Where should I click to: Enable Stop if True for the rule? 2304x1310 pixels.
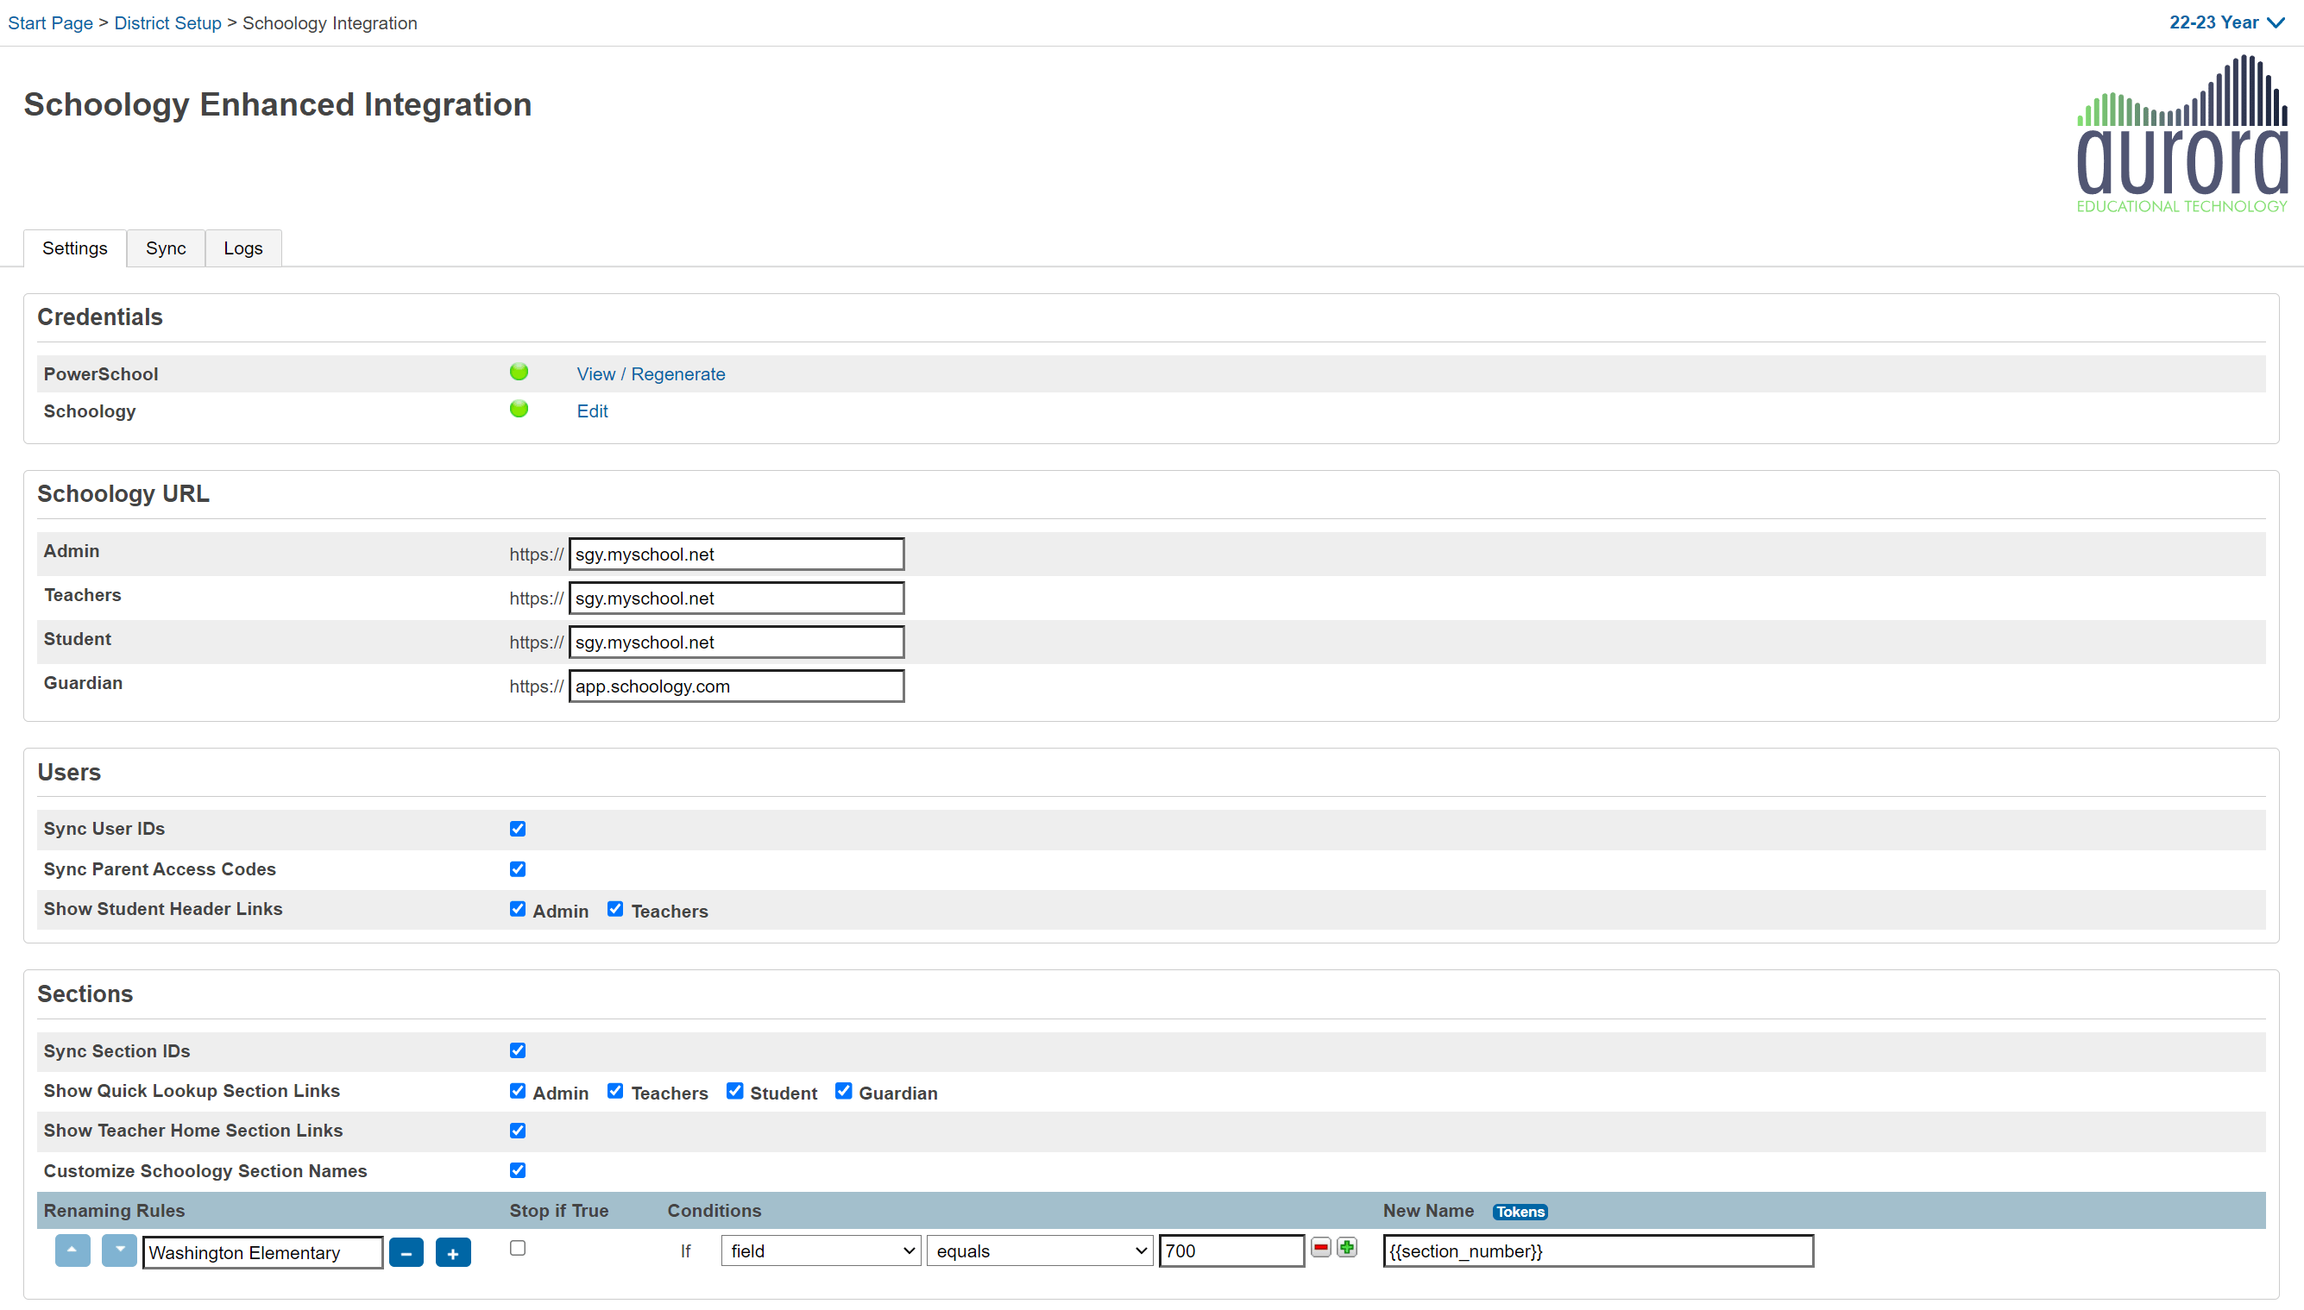click(x=518, y=1248)
